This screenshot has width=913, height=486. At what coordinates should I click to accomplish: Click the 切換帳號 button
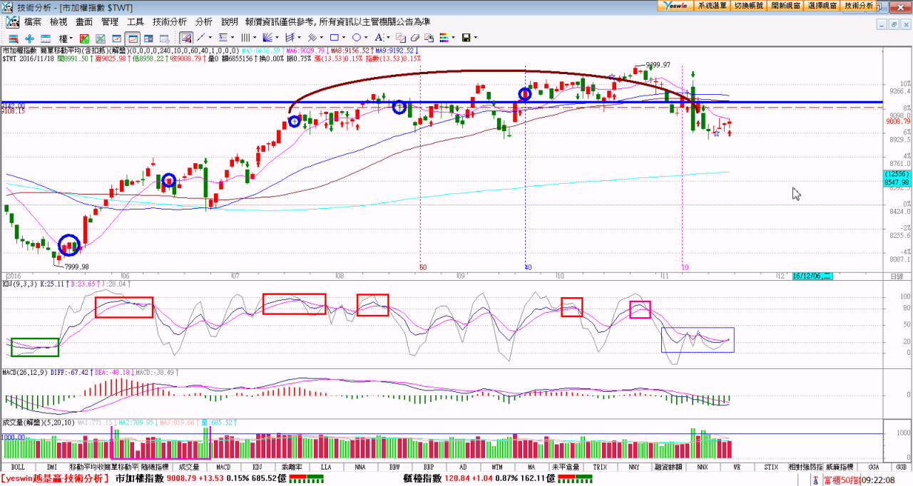[x=749, y=5]
